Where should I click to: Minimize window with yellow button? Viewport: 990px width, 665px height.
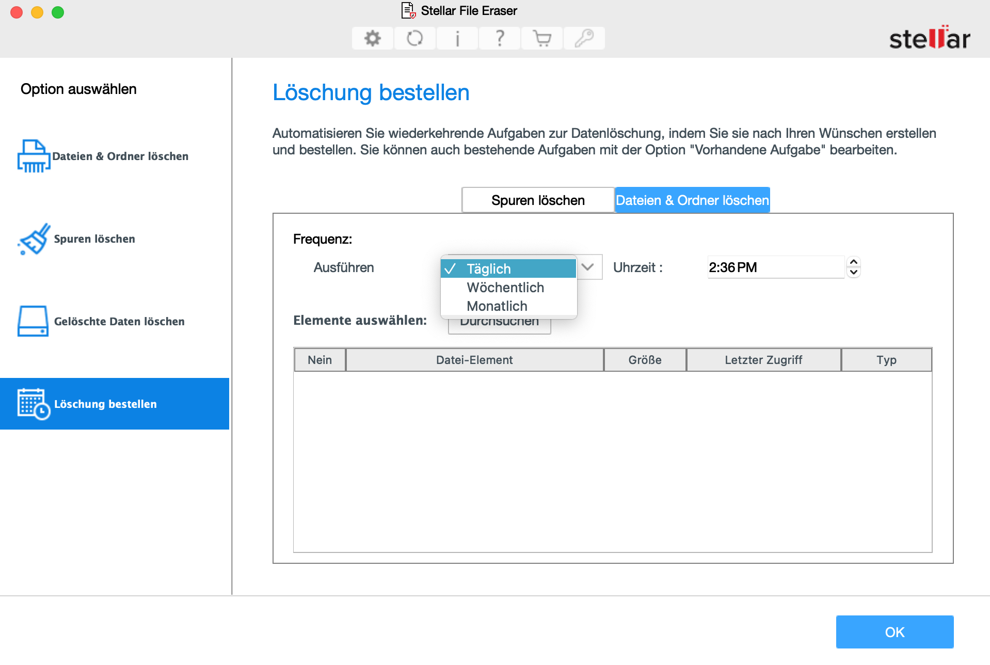tap(37, 12)
